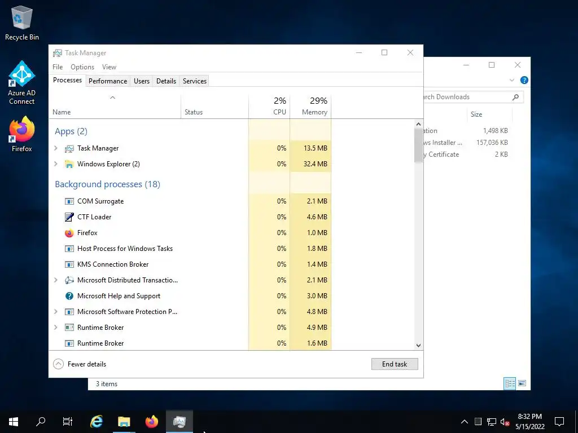The width and height of the screenshot is (578, 433).
Task: Select the Certificate 2 KB file row
Action: [467, 154]
